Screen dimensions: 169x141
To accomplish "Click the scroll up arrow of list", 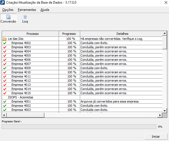I will tap(165, 33).
